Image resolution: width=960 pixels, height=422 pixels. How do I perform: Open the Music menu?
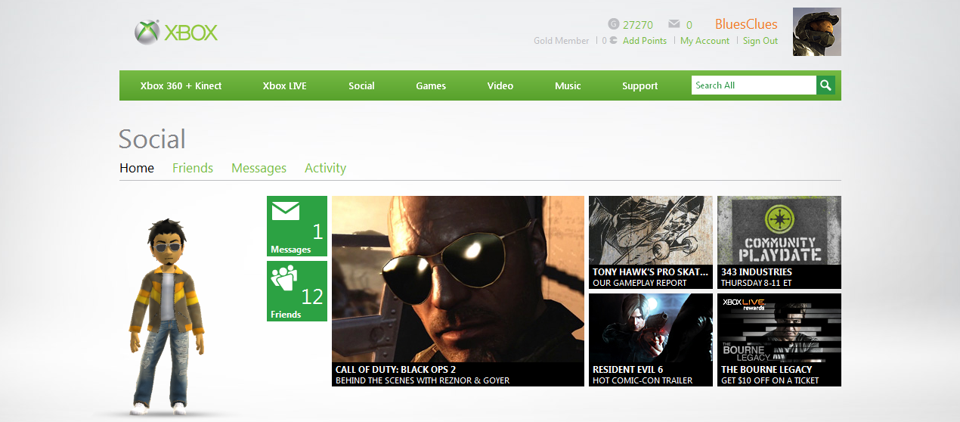(x=568, y=85)
